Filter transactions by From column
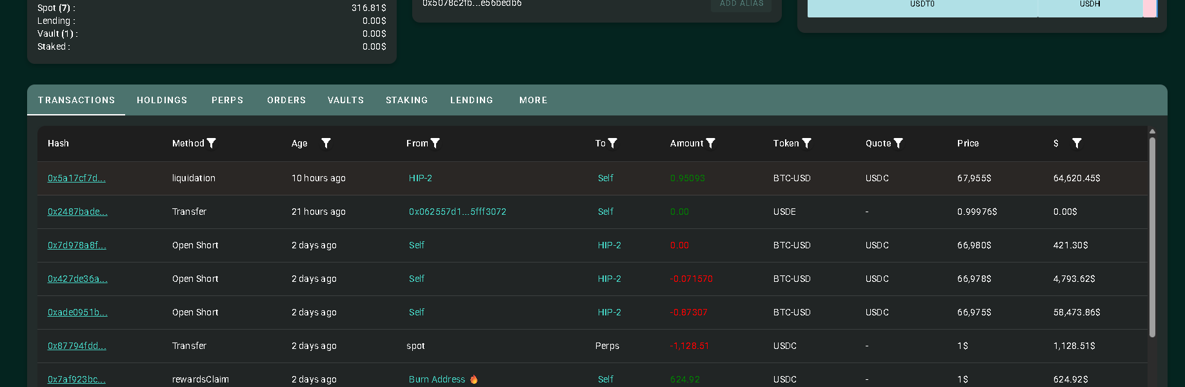Image resolution: width=1185 pixels, height=387 pixels. pos(435,143)
